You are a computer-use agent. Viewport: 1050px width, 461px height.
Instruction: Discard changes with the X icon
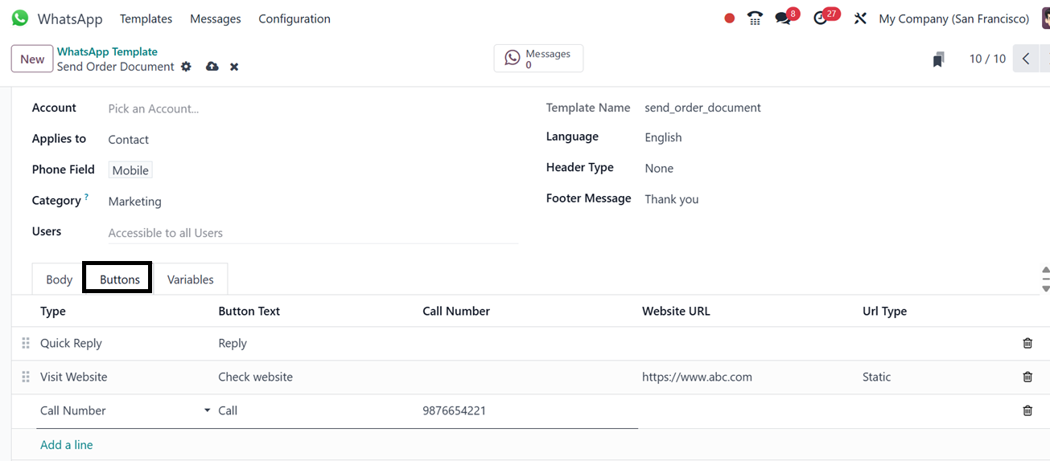[234, 67]
